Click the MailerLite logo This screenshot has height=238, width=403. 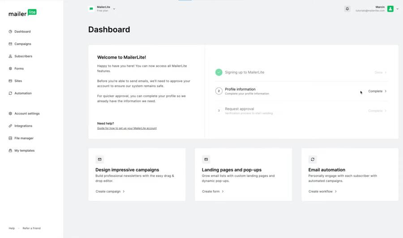click(x=23, y=13)
